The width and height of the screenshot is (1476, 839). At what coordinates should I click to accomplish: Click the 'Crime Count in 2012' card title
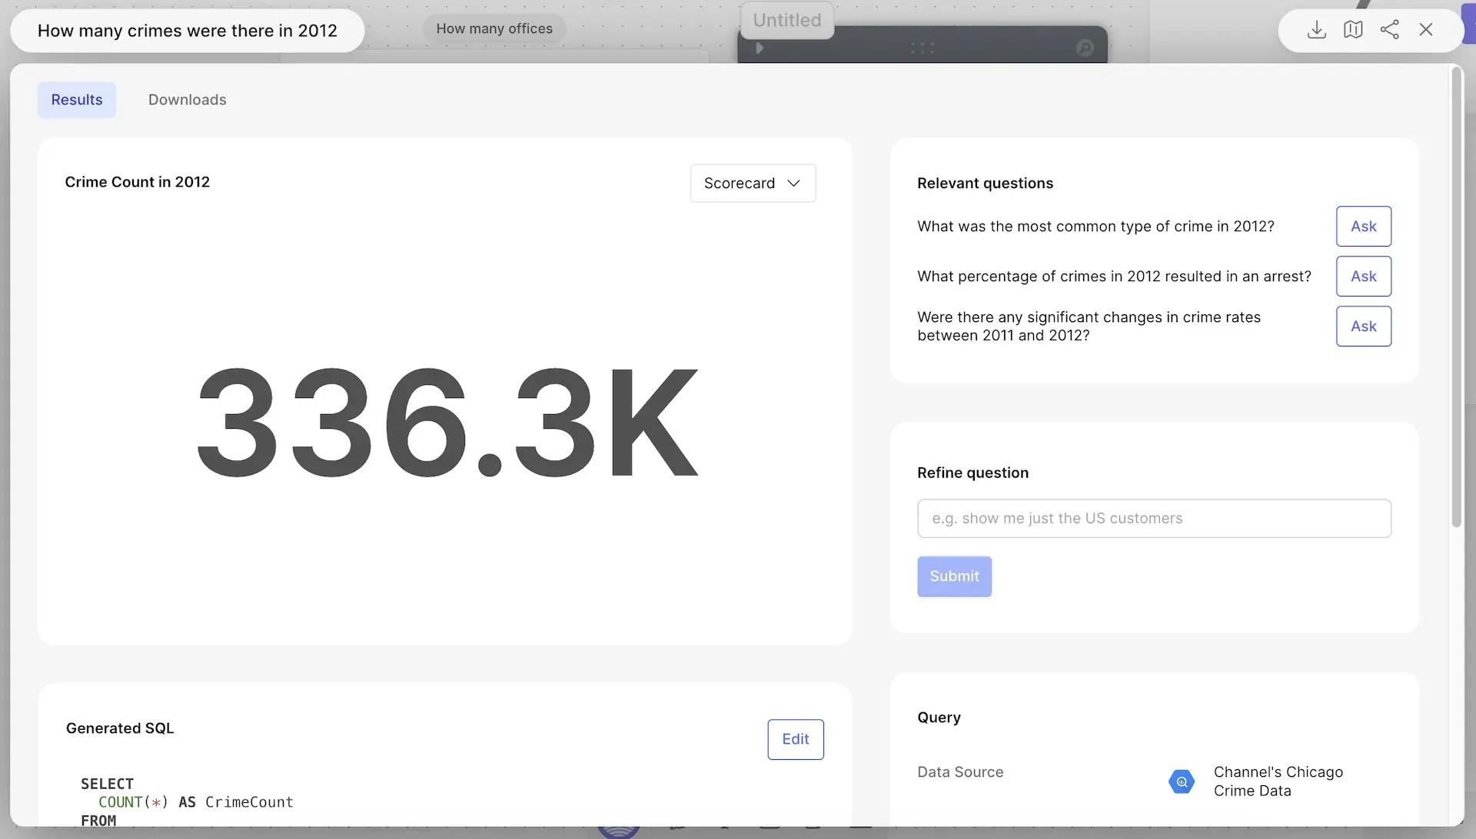tap(137, 182)
